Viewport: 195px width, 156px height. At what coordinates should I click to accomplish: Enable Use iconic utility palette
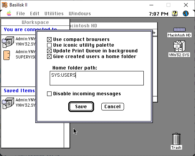(49, 45)
